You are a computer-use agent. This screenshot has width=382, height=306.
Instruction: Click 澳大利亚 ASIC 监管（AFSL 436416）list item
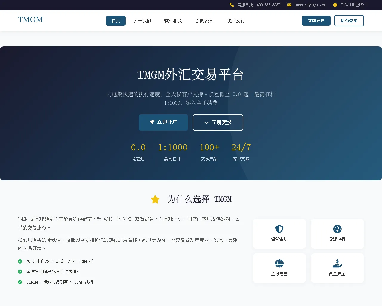click(x=60, y=261)
